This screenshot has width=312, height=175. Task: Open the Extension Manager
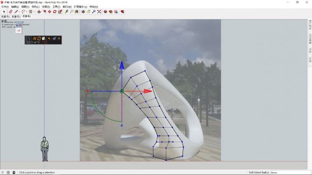(122, 12)
